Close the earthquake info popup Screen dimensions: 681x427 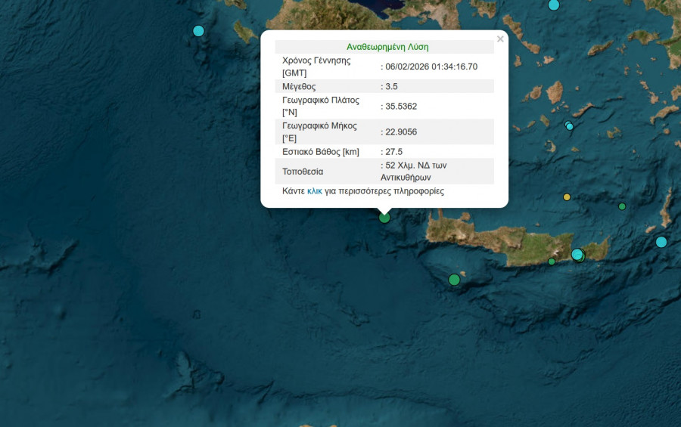pyautogui.click(x=499, y=39)
